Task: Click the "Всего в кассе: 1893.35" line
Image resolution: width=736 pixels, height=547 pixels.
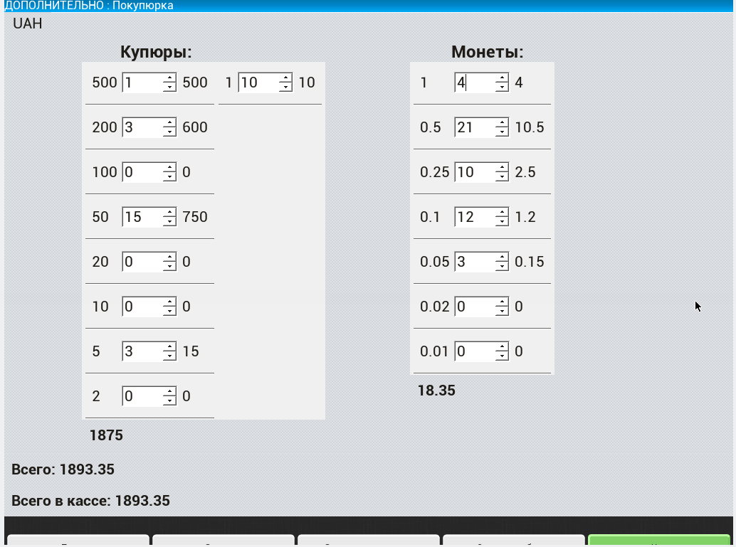Action: point(90,501)
